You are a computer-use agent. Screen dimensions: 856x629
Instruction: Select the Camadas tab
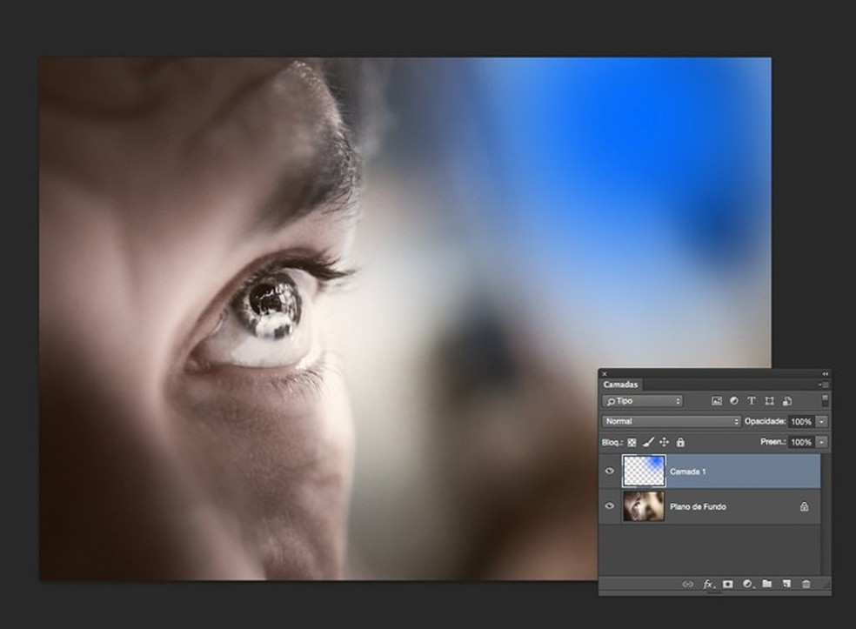tap(621, 385)
